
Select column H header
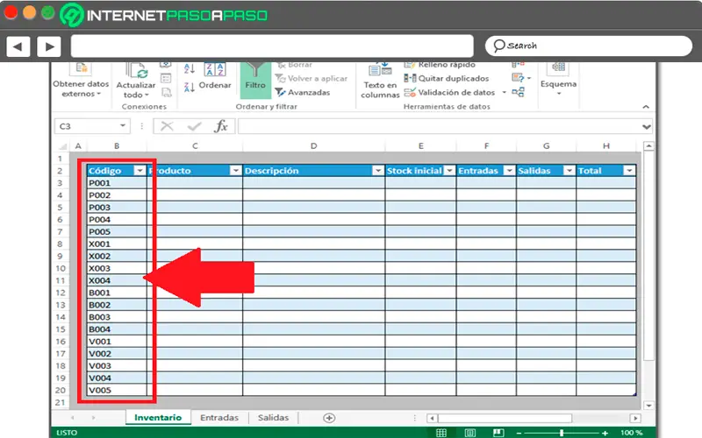606,146
